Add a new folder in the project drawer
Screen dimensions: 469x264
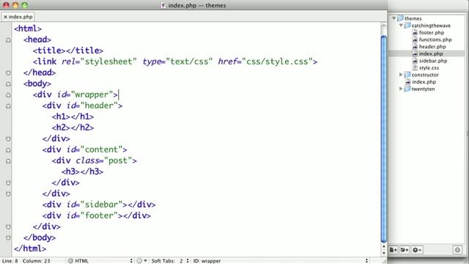[x=405, y=249]
